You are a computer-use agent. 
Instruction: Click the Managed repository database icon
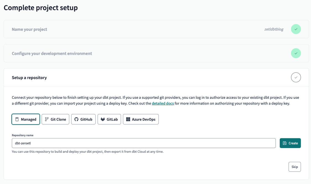pyautogui.click(x=17, y=119)
